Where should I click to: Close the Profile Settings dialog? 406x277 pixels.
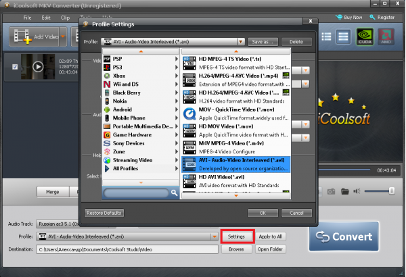tap(310, 21)
